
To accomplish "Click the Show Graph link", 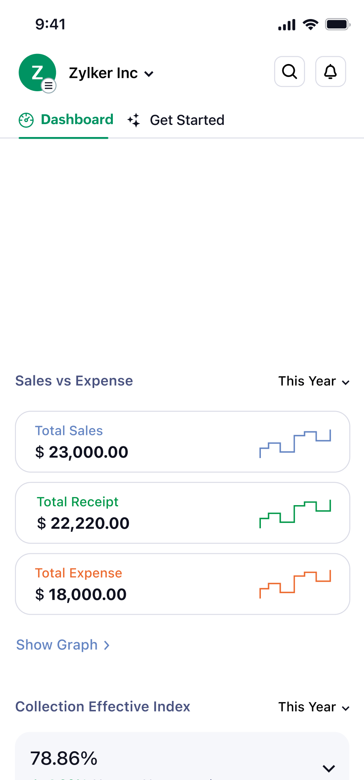I will (x=63, y=645).
